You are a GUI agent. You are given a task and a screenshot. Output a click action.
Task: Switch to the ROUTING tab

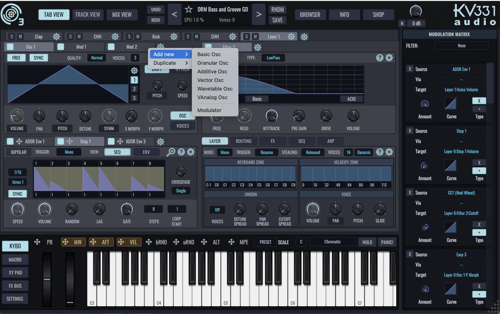coord(243,141)
